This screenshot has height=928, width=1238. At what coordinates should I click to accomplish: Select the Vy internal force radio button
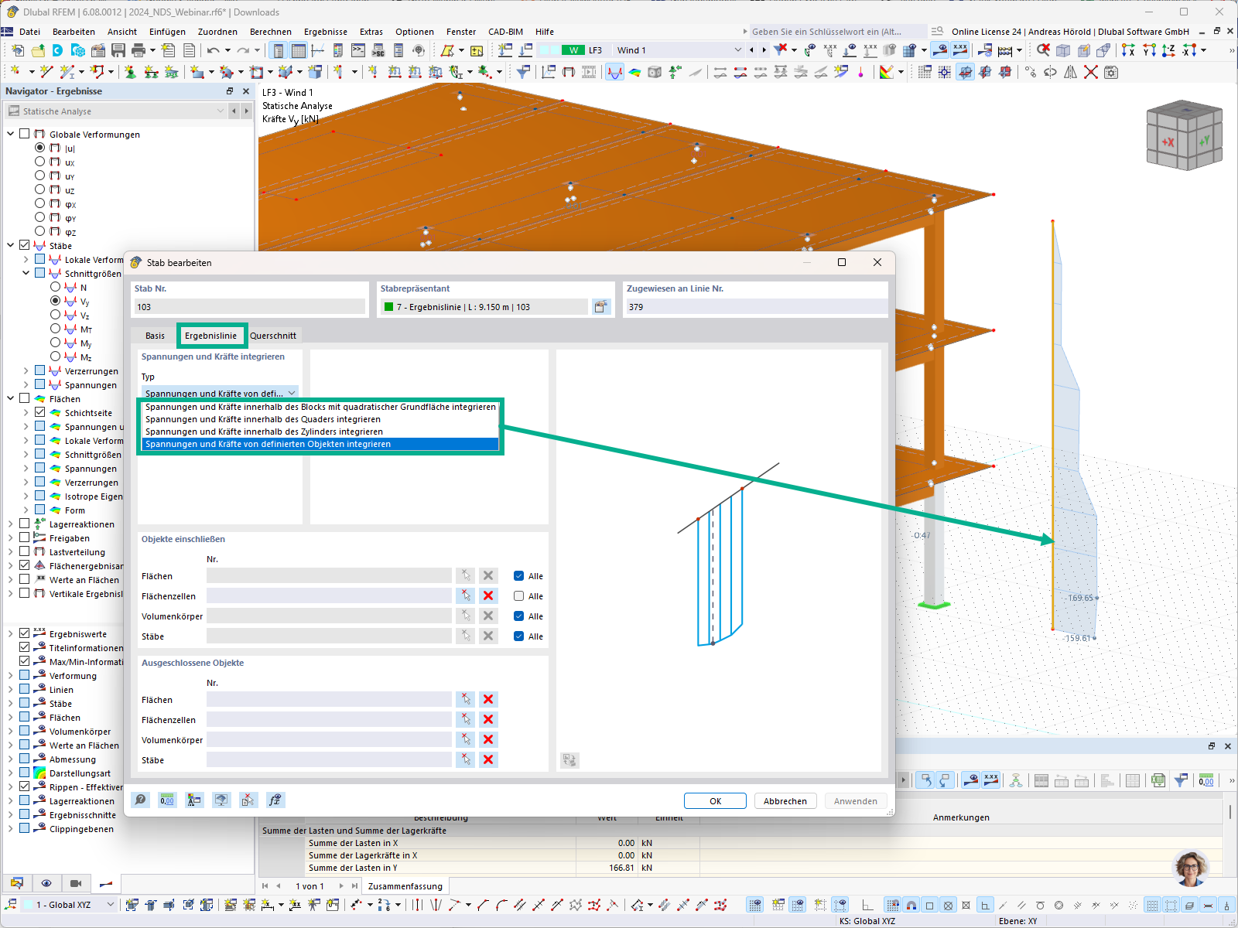tap(55, 302)
